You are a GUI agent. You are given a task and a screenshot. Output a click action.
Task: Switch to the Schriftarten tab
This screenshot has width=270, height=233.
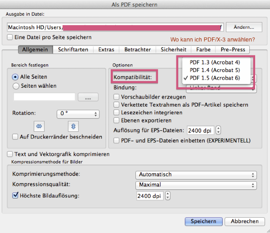[x=73, y=49]
